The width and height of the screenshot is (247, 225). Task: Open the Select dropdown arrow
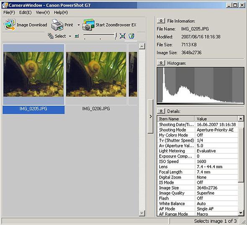click(x=70, y=36)
